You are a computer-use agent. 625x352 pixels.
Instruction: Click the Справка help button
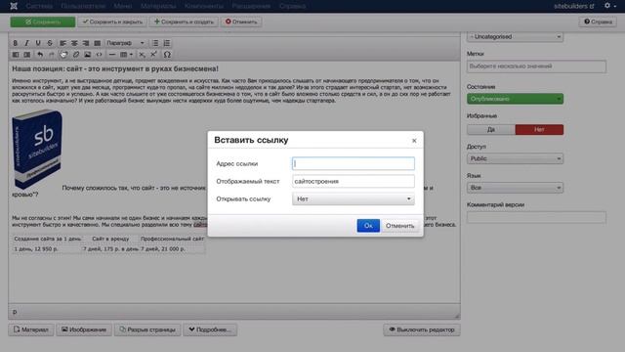598,22
